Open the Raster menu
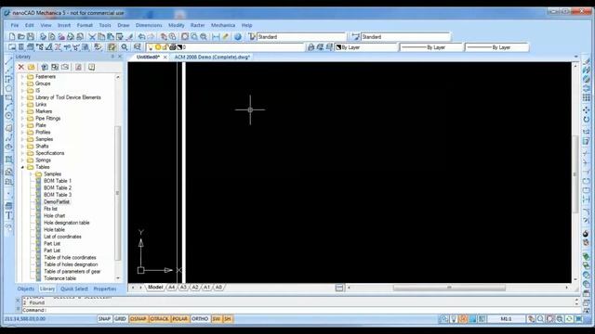595x334 pixels. click(197, 25)
